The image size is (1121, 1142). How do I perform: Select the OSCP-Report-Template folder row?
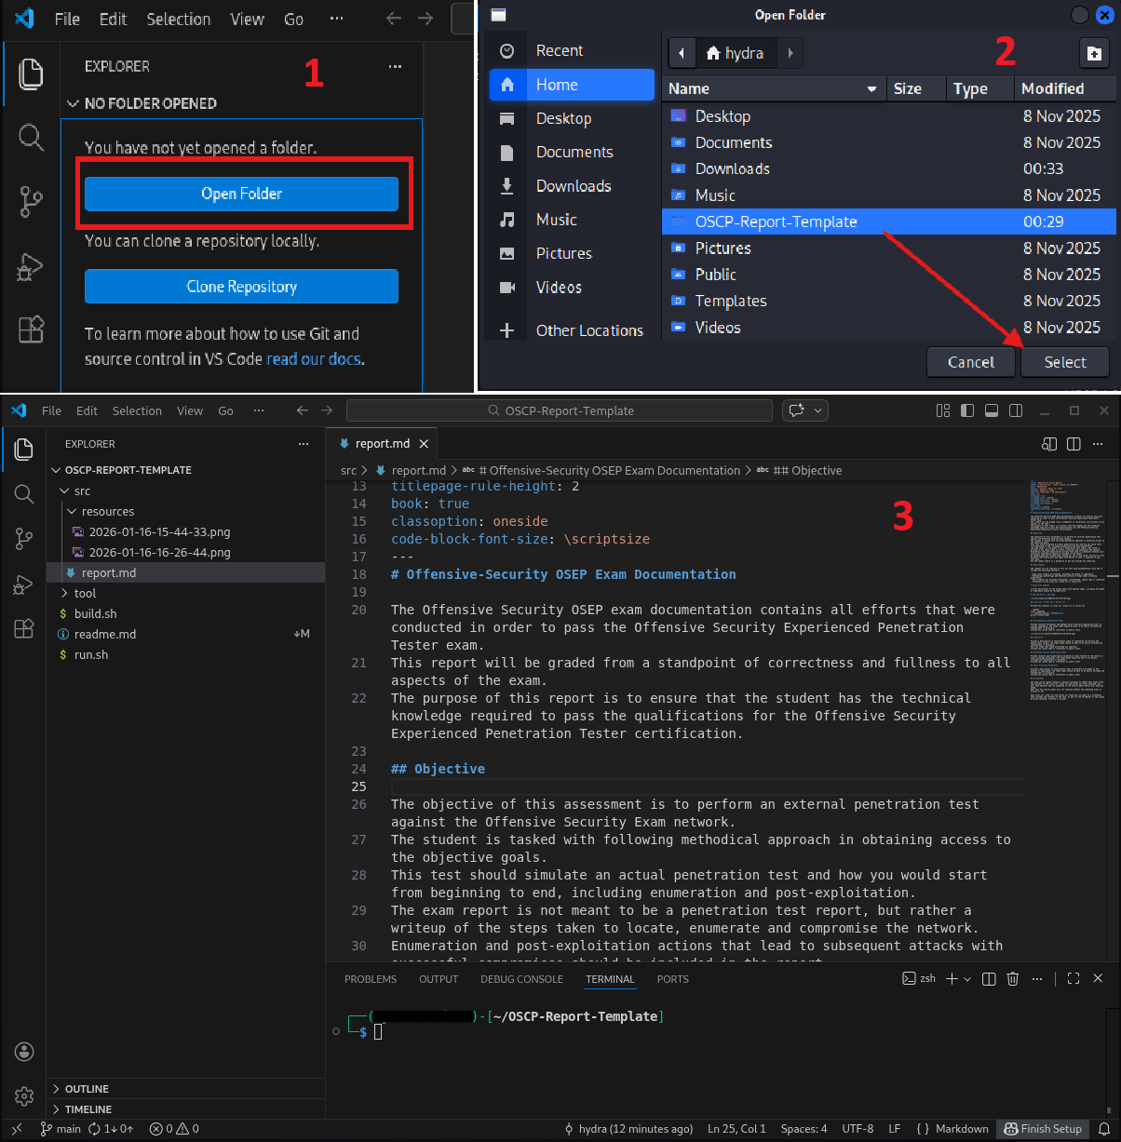click(x=889, y=222)
